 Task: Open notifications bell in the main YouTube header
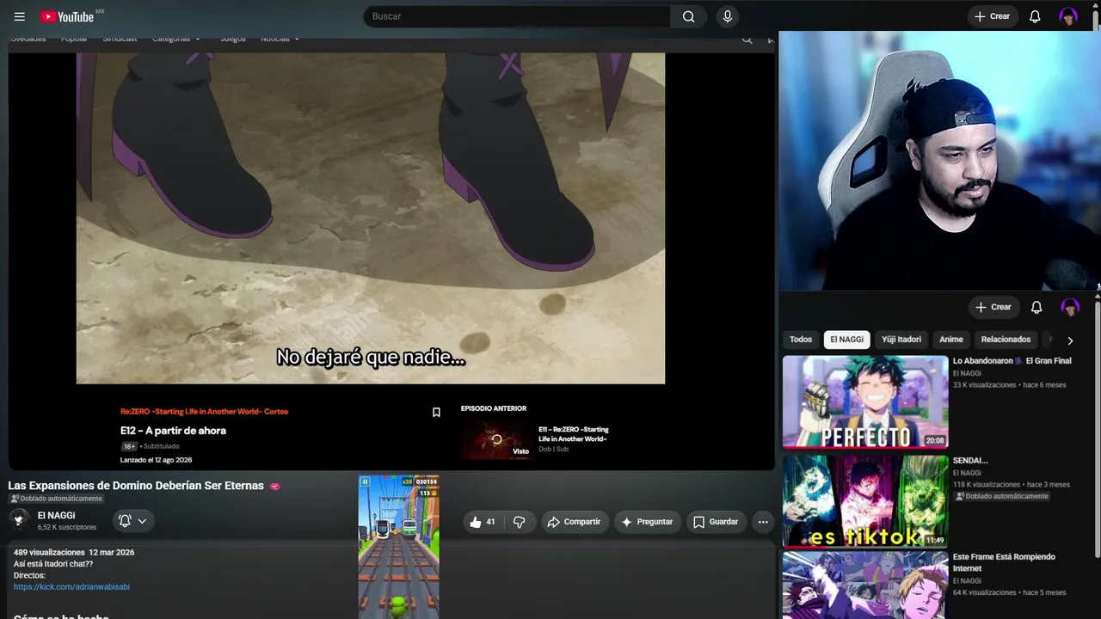(x=1036, y=16)
